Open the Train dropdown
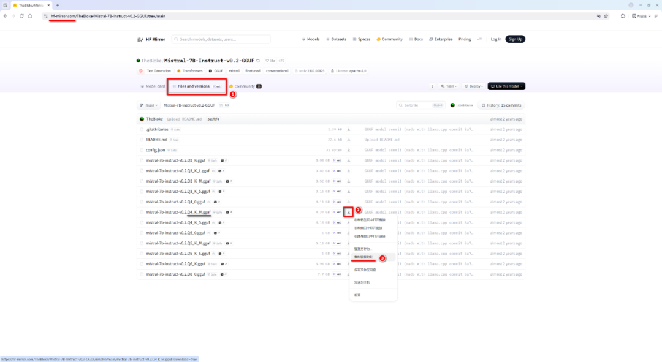 (x=449, y=86)
